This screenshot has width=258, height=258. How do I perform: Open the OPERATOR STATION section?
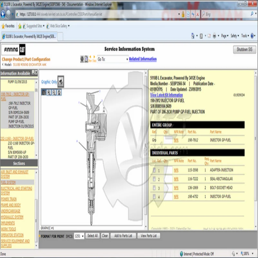click(12, 235)
